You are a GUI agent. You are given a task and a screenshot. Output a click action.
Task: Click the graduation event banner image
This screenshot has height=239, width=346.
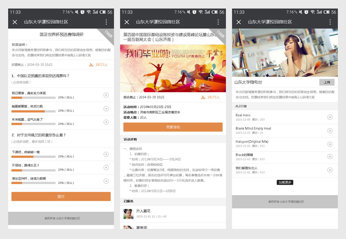173,68
